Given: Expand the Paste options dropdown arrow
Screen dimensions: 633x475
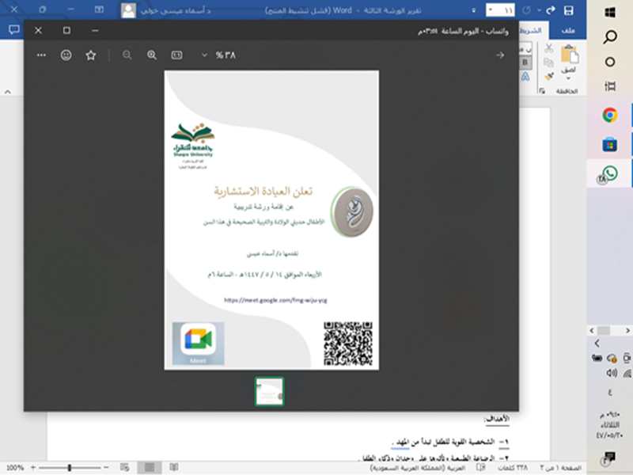Looking at the screenshot, I should point(568,78).
